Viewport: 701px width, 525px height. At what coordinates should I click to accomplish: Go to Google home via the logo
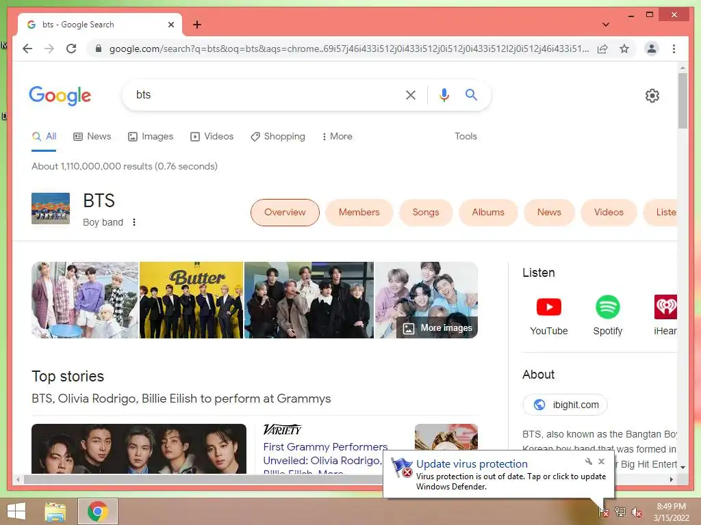coord(60,96)
